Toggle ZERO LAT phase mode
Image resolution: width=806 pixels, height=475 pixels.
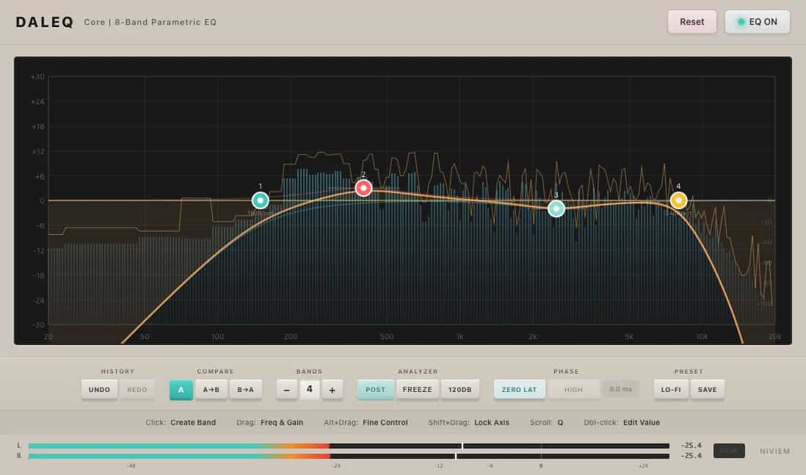(x=520, y=390)
